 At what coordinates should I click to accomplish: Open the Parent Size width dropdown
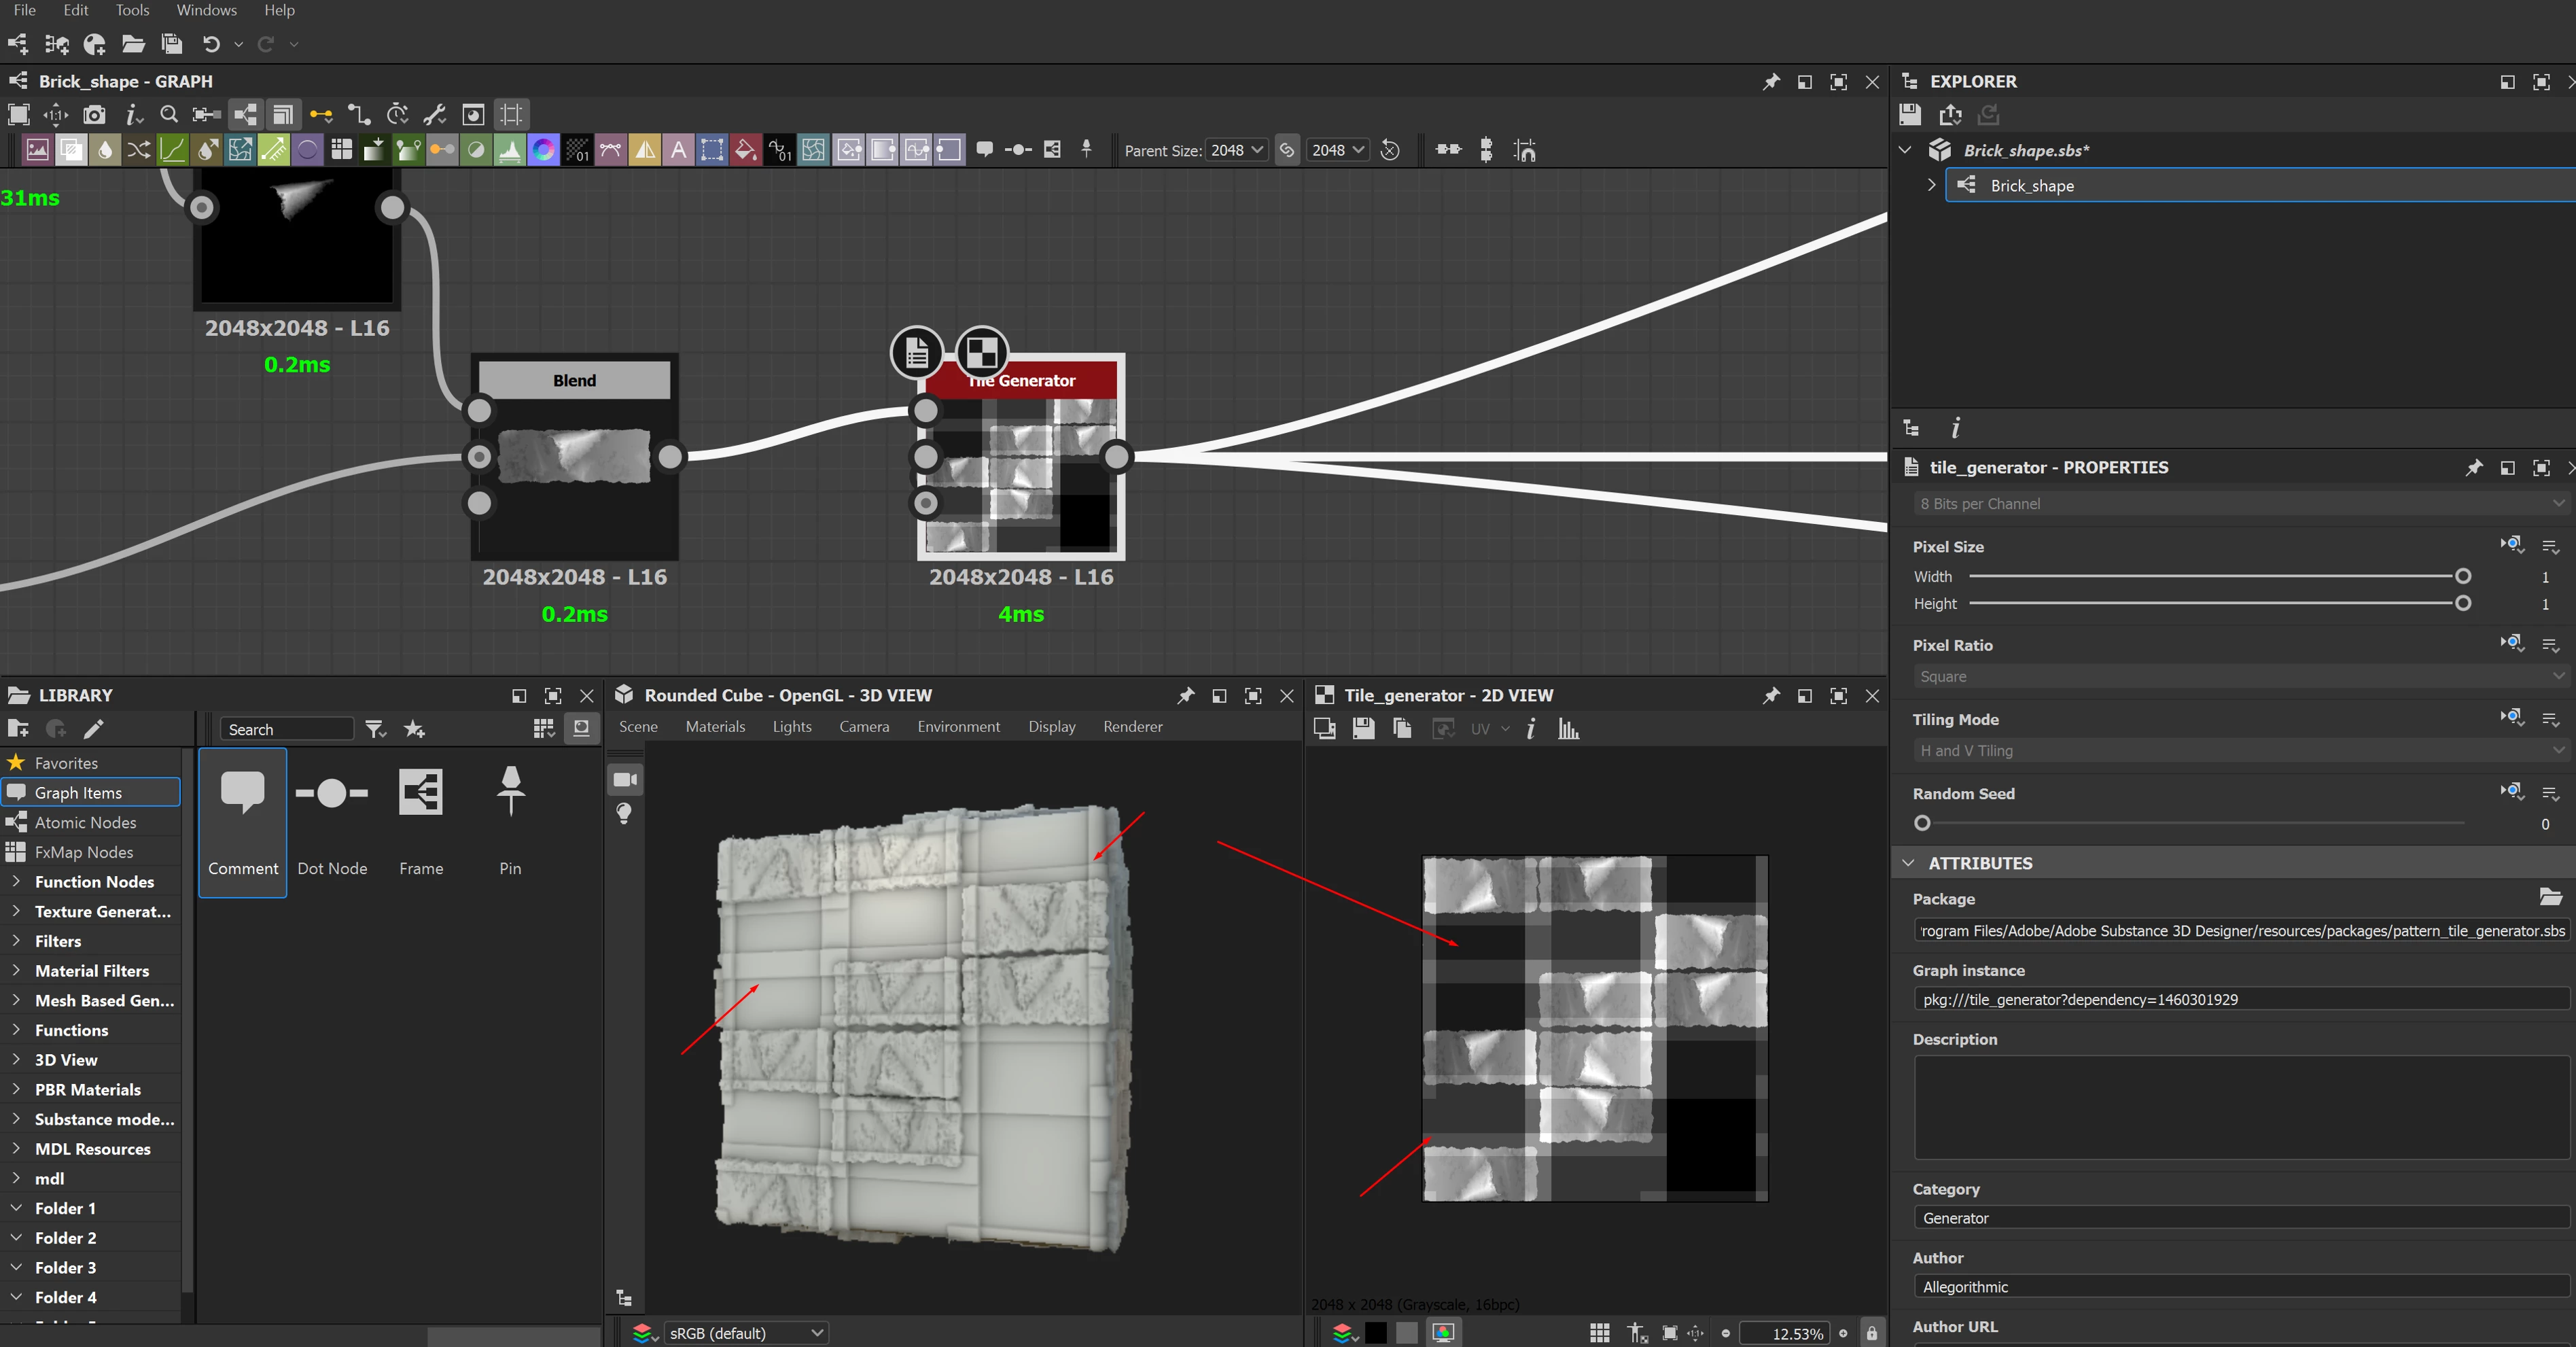click(x=1237, y=150)
